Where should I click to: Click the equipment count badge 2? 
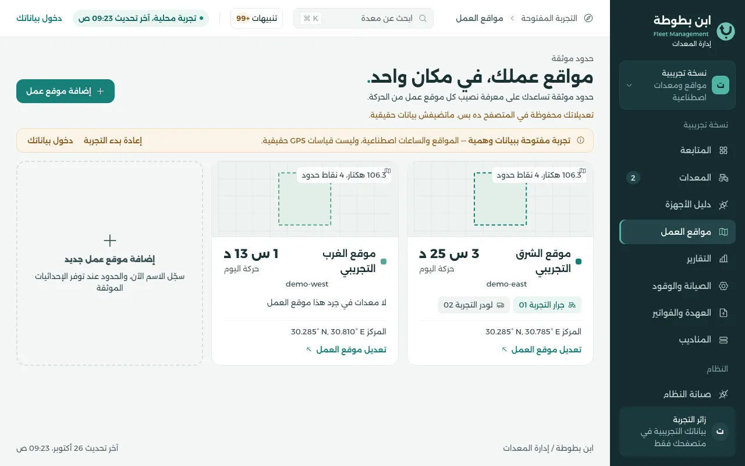coord(633,178)
